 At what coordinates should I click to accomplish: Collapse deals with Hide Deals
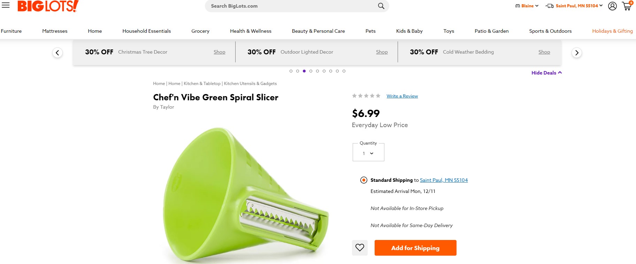pyautogui.click(x=546, y=73)
